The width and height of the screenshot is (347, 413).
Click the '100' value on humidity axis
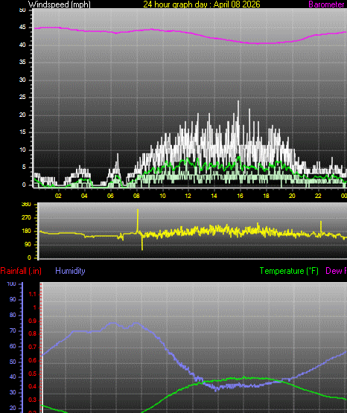pyautogui.click(x=11, y=284)
